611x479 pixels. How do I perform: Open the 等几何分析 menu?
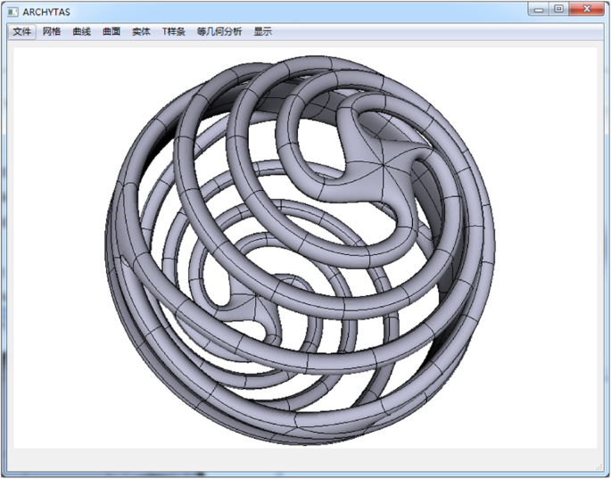[219, 31]
